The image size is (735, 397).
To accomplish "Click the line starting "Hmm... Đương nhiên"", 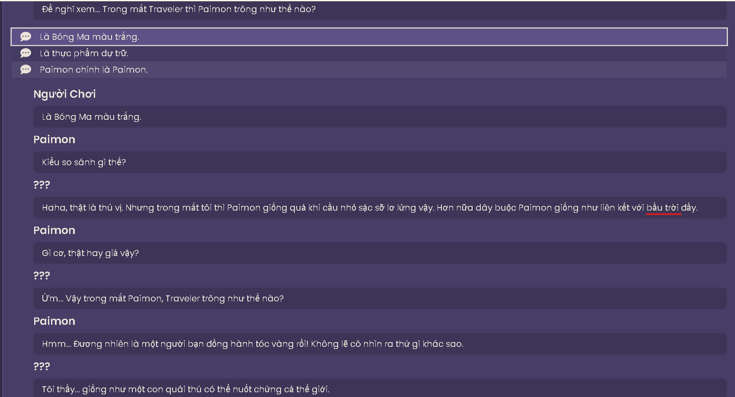I will [x=252, y=344].
